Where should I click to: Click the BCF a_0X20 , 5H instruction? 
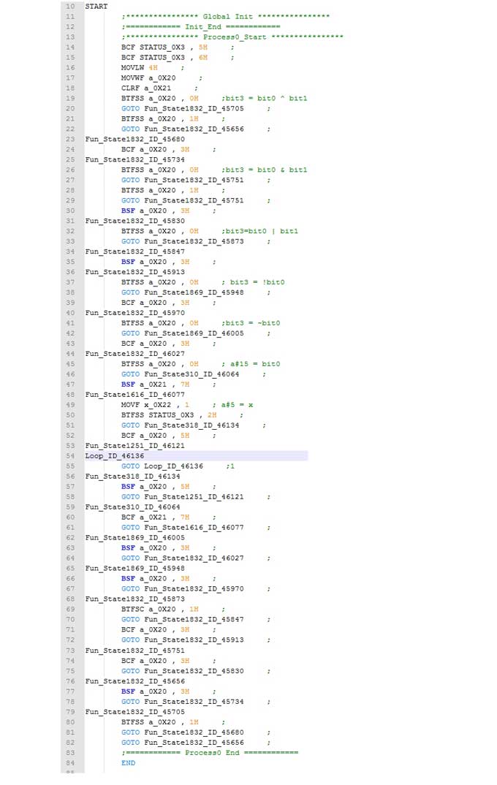click(155, 436)
